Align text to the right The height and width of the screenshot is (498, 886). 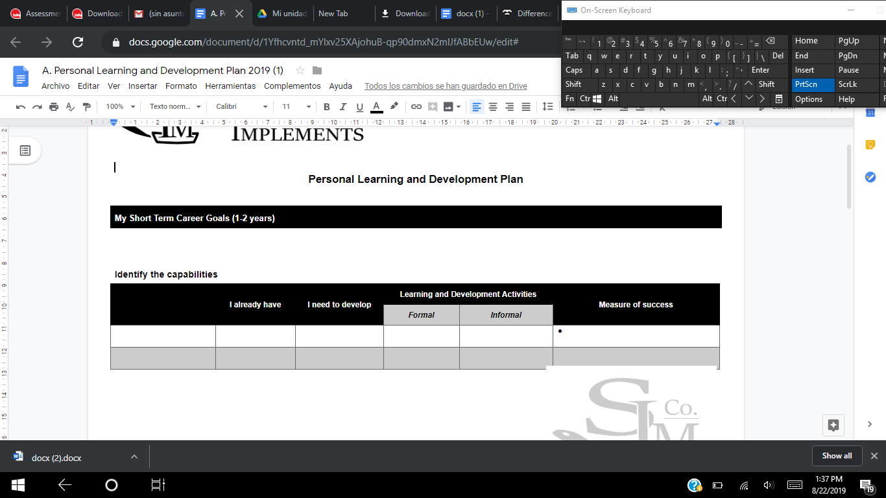pos(510,107)
